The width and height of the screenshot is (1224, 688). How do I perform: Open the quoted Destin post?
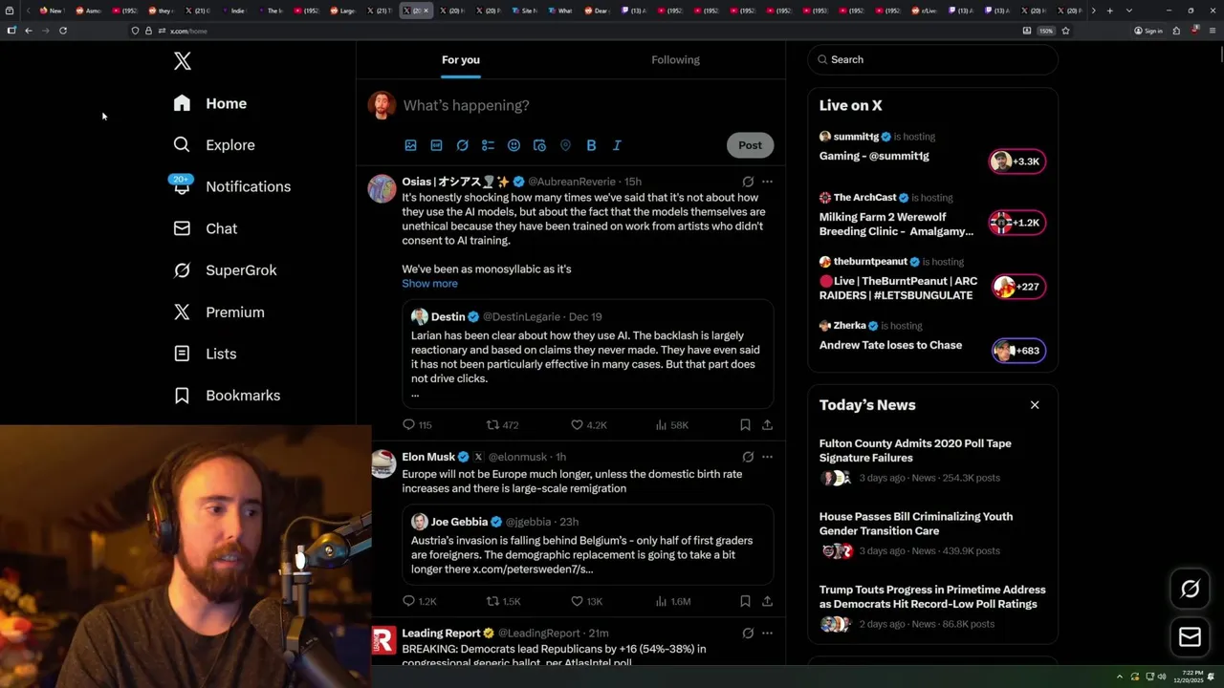point(587,354)
